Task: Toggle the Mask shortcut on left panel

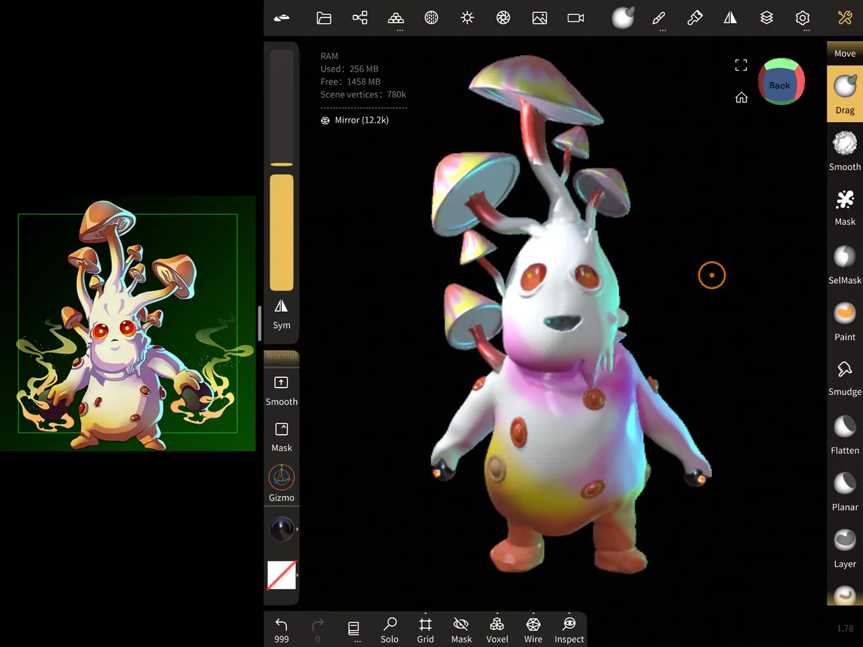Action: click(281, 437)
